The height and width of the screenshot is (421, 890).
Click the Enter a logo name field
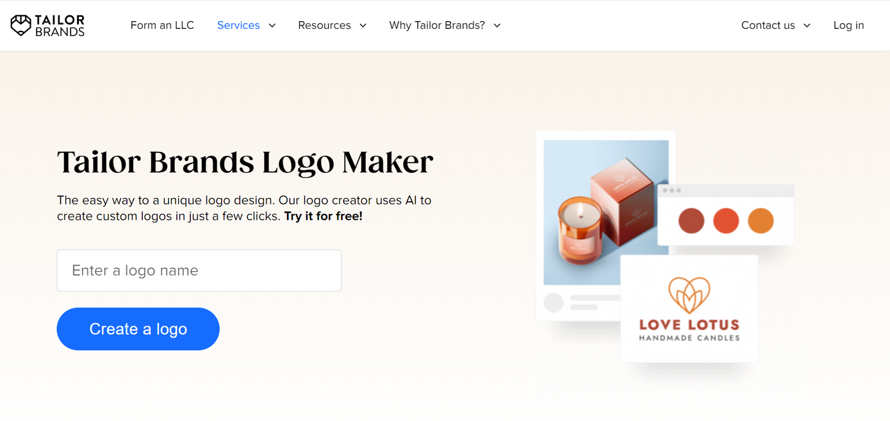pyautogui.click(x=199, y=270)
